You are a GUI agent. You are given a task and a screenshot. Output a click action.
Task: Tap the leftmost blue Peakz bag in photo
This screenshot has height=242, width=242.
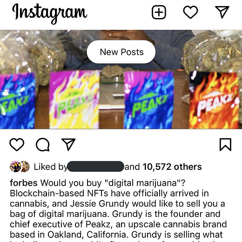(17, 101)
